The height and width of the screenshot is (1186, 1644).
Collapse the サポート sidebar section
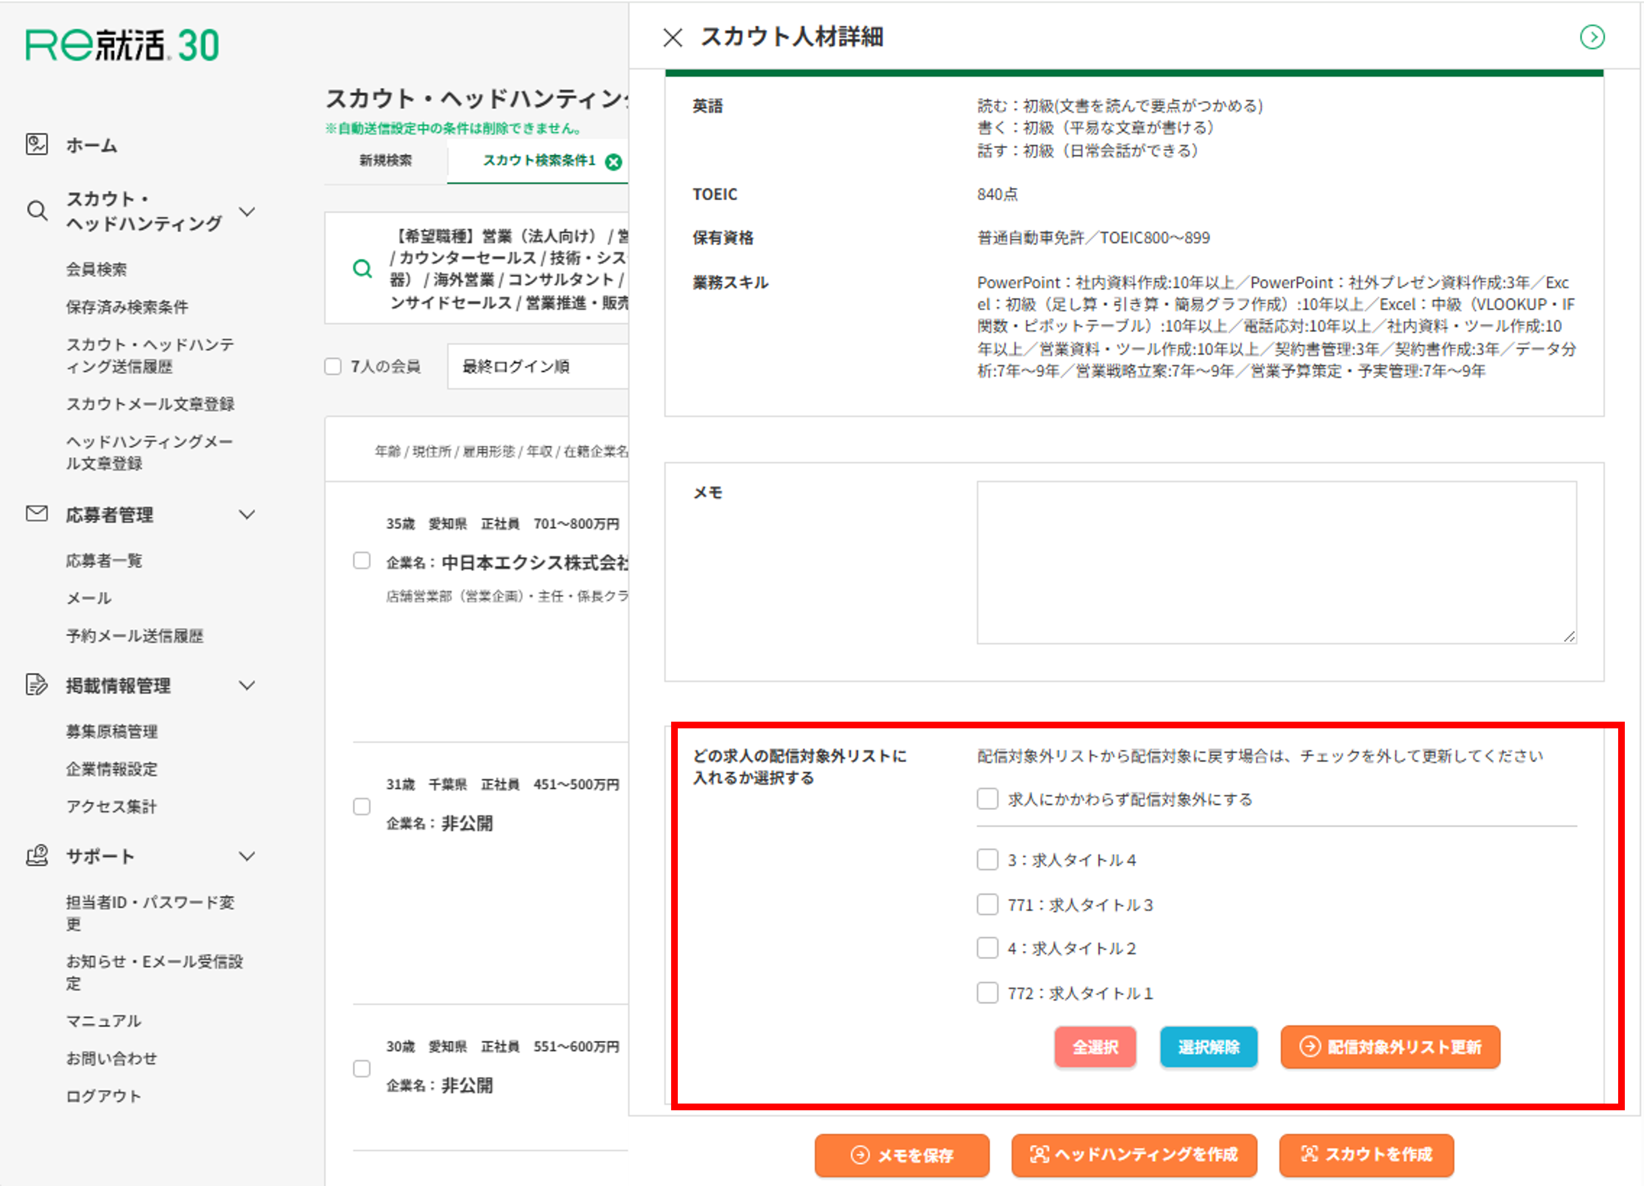pos(247,856)
